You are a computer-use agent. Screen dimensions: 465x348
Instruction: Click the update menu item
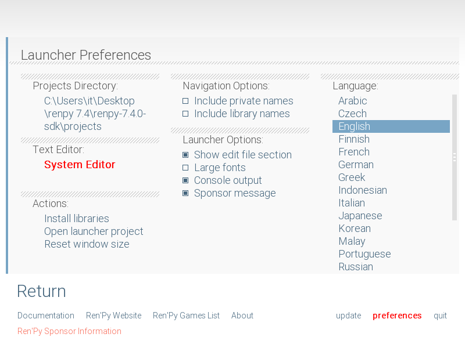pyautogui.click(x=348, y=316)
